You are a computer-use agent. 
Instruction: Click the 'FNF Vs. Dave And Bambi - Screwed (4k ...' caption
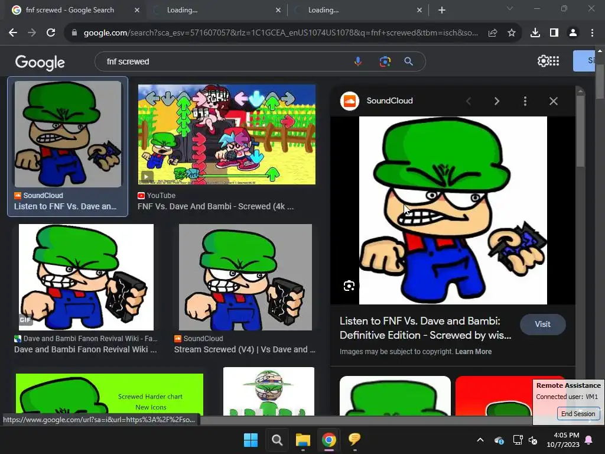[x=216, y=206]
